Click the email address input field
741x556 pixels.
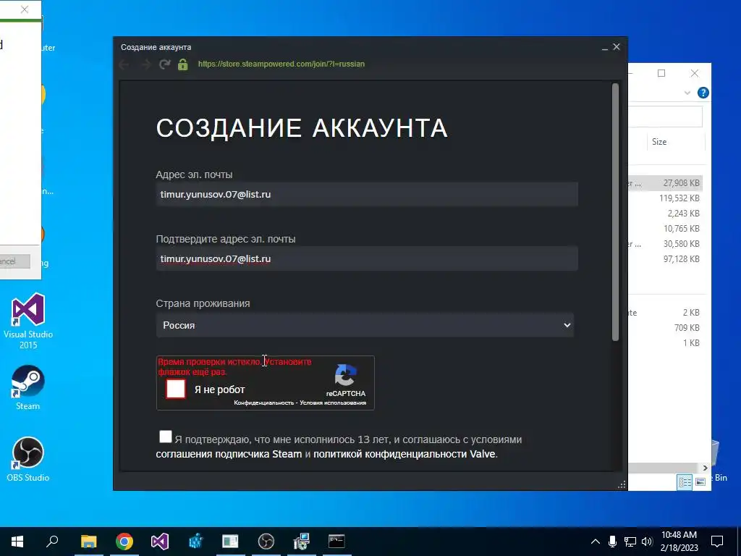click(x=367, y=194)
